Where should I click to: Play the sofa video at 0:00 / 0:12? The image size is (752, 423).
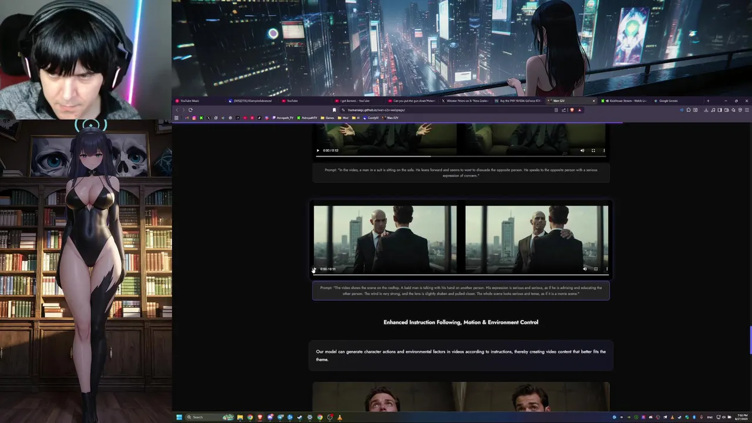click(318, 150)
